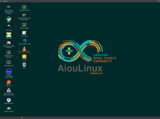This screenshot has height=119, width=160.
Task: Click the System Monitor icon in second column
Action: point(24,7)
